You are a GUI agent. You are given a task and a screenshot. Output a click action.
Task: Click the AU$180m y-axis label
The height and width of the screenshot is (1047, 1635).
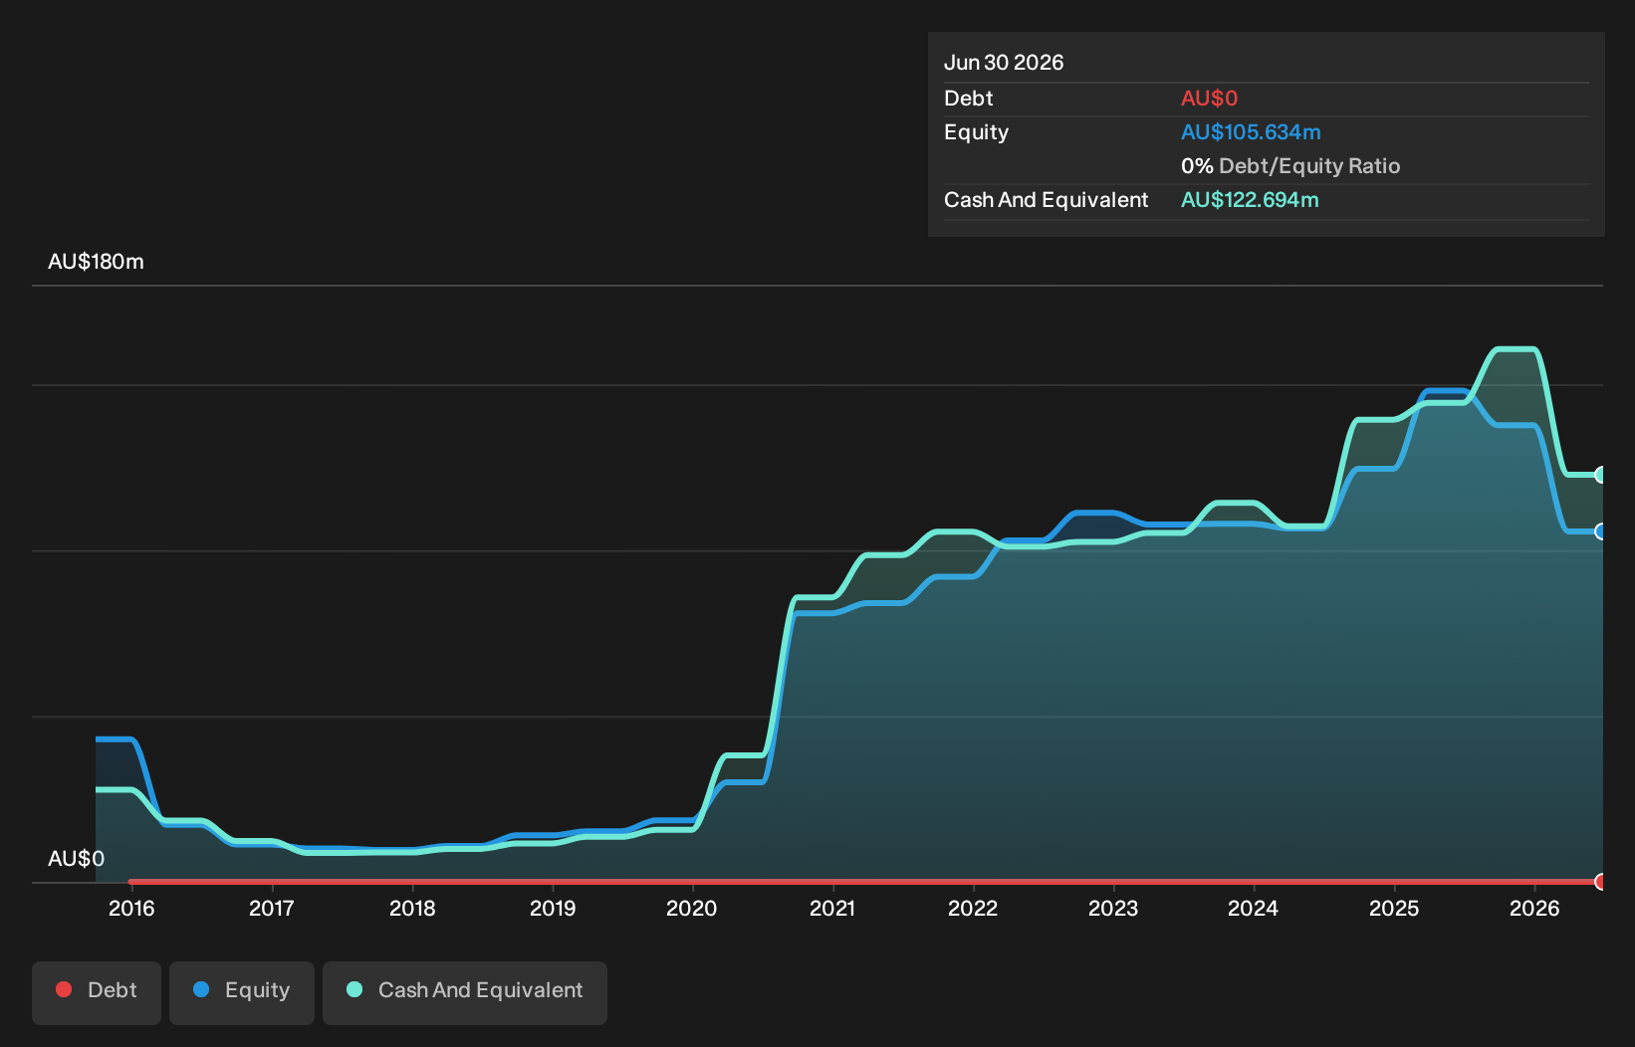[96, 262]
